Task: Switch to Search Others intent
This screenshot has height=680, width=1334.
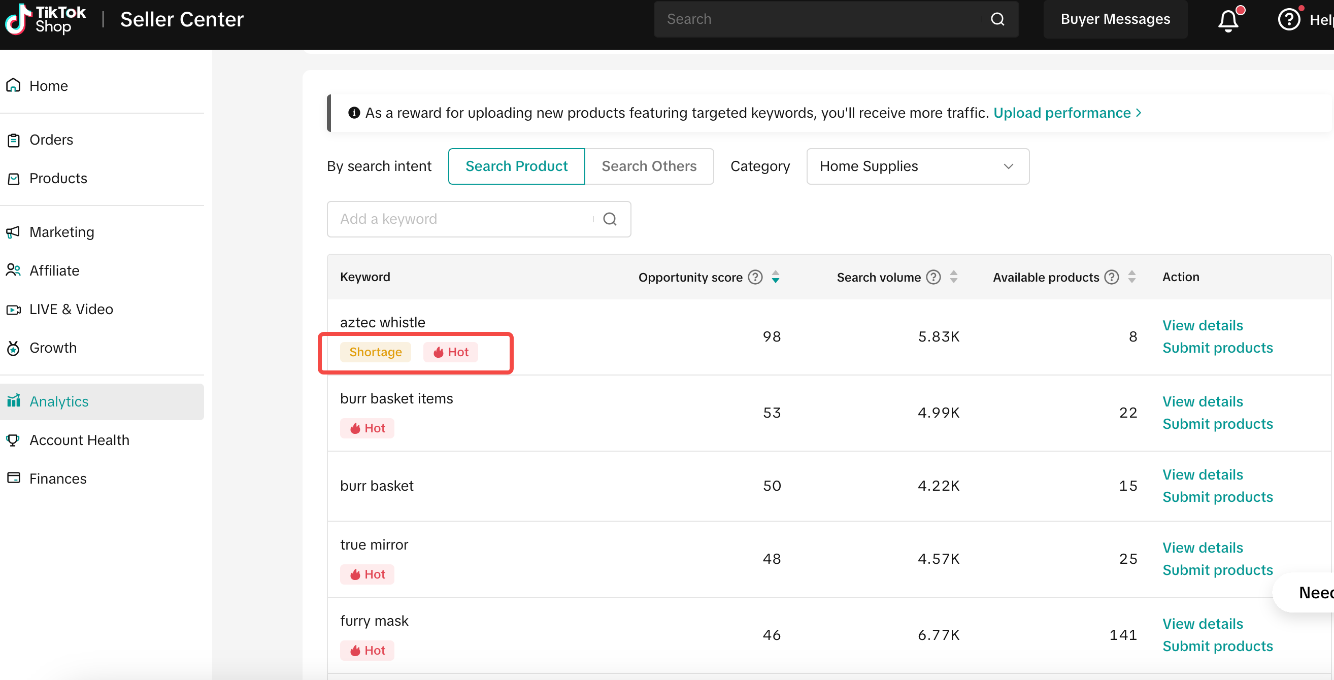Action: point(649,166)
